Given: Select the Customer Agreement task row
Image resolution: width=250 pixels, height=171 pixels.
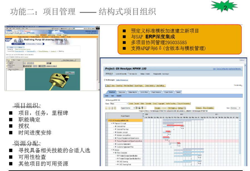Looking at the screenshot, I should pyautogui.click(x=125, y=144).
